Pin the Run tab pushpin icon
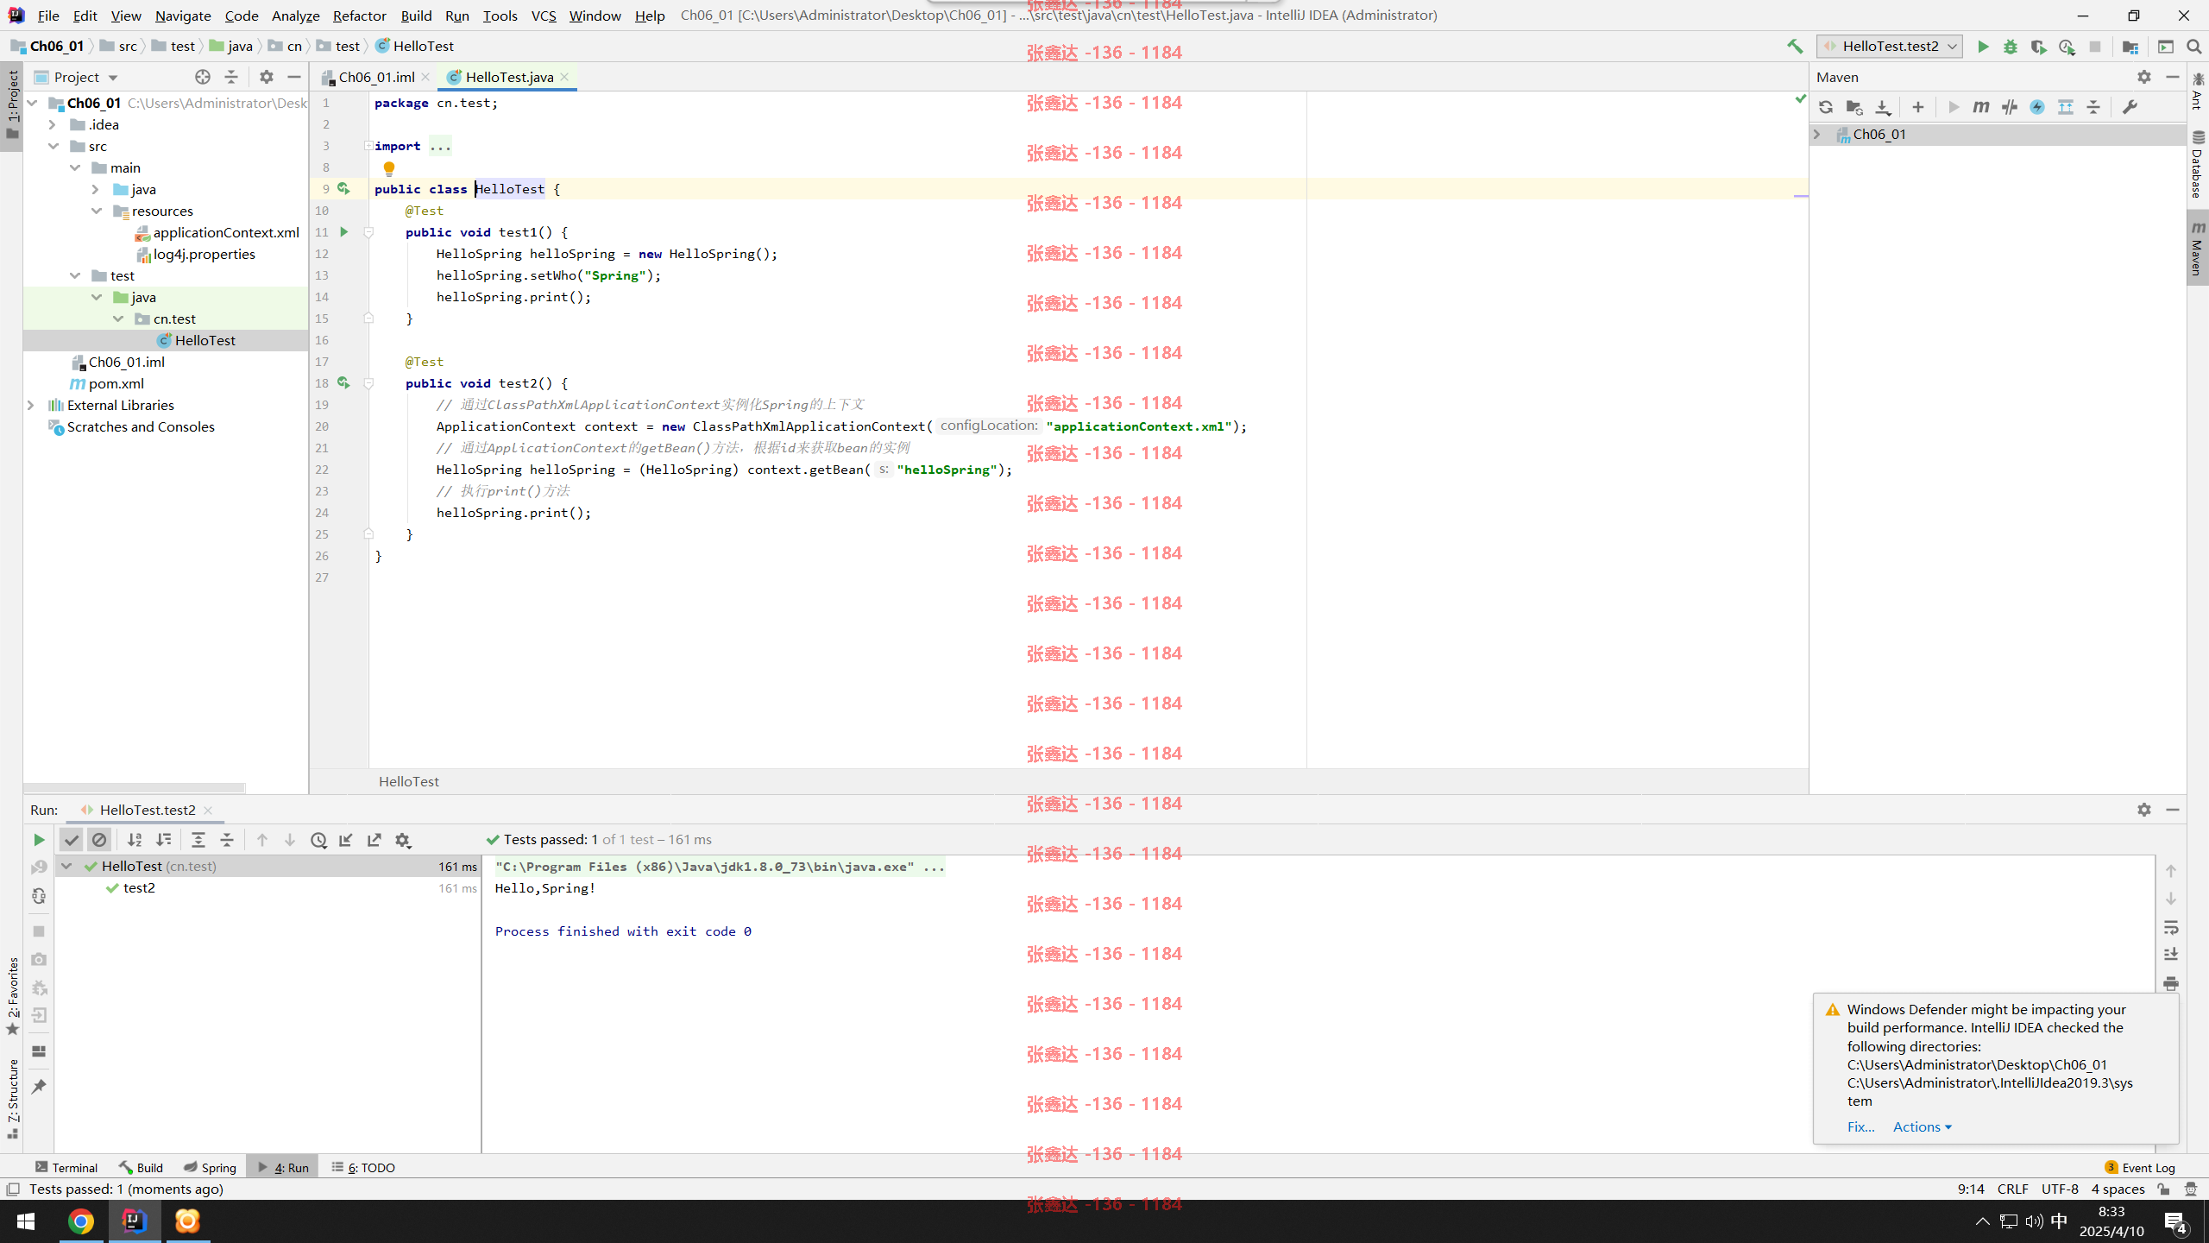Screen dimensions: 2209x1243 click(39, 1086)
